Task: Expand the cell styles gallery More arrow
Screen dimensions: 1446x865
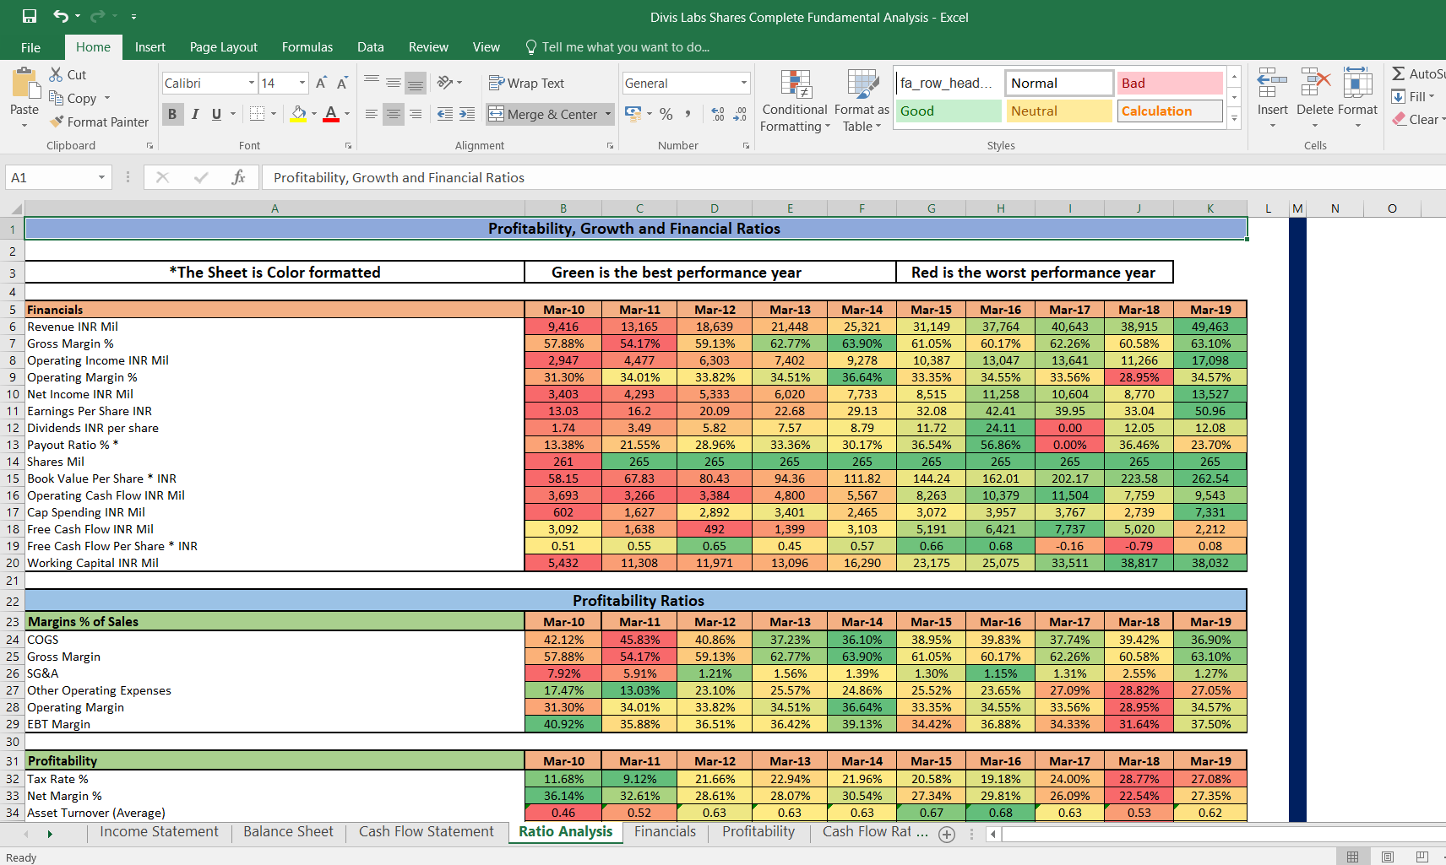Action: tap(1234, 118)
